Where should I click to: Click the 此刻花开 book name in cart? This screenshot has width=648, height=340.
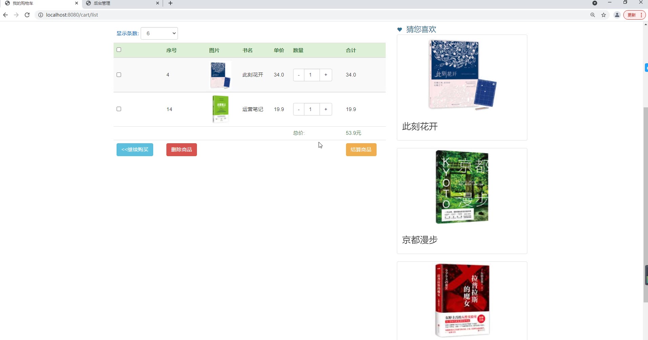[253, 75]
